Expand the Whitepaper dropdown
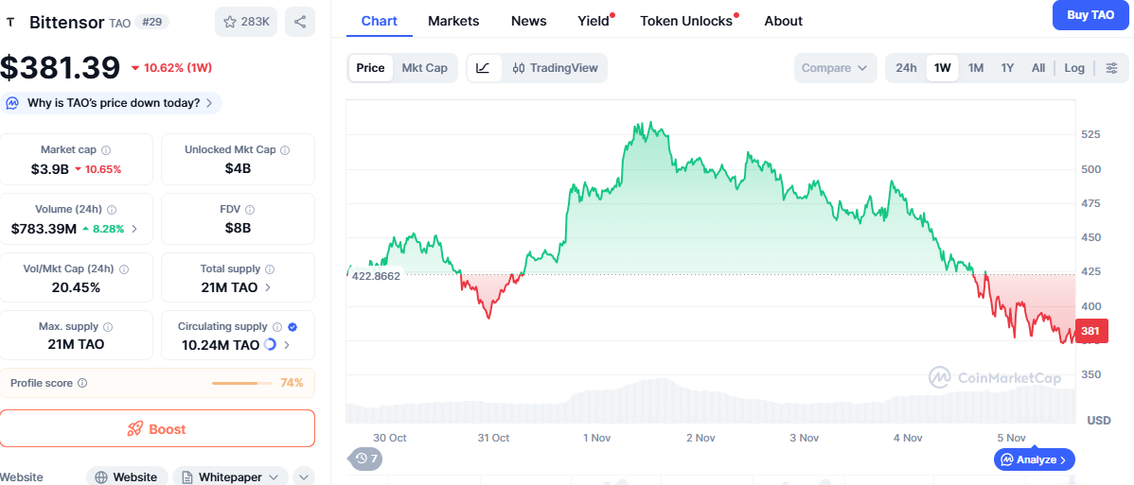Viewport: 1134px width, 485px height. coord(230,477)
